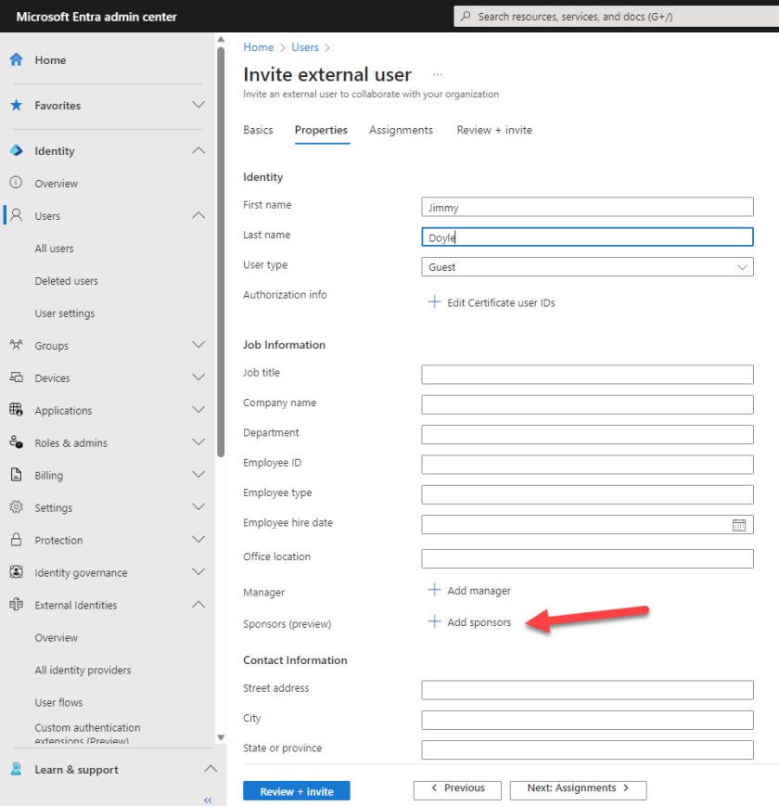Image resolution: width=779 pixels, height=806 pixels.
Task: Open Deleted users in the sidebar
Action: 66,281
